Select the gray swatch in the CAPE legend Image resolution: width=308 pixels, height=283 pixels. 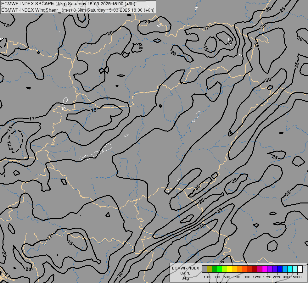pos(204,269)
